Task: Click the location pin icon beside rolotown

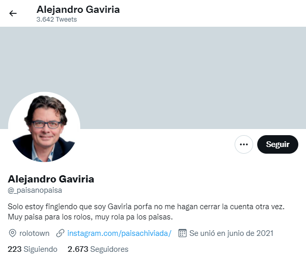Action: (x=12, y=233)
